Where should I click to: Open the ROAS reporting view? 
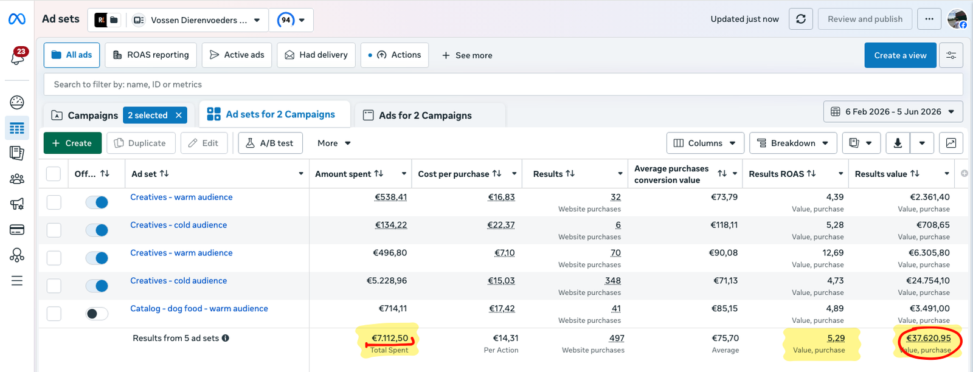point(151,55)
